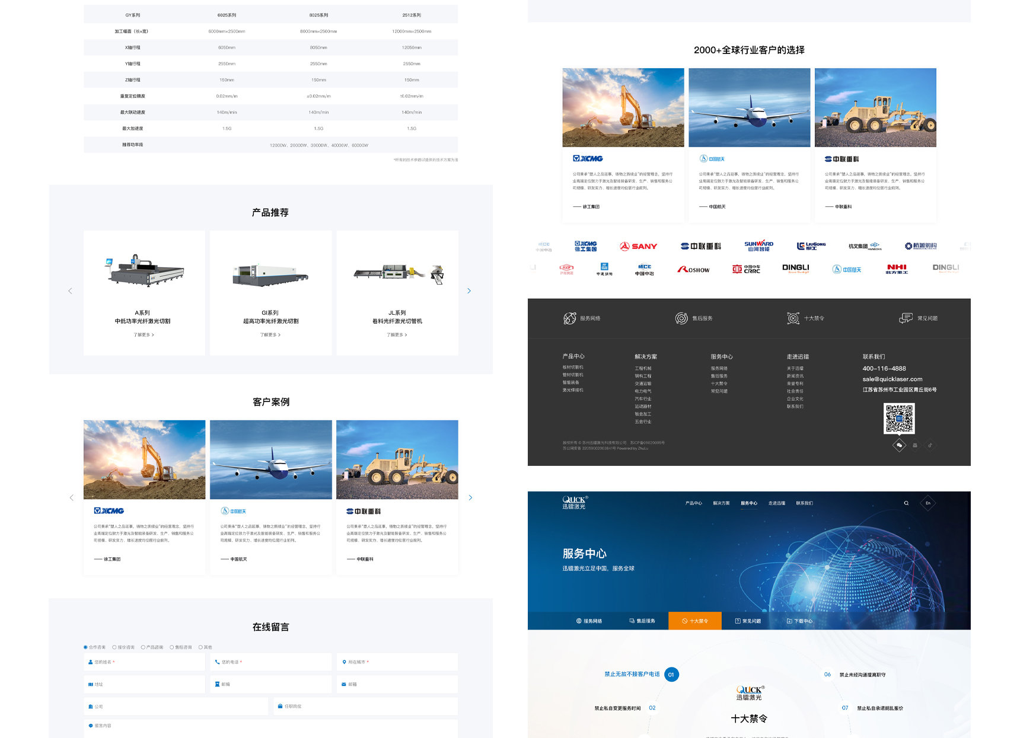This screenshot has height=738, width=1020.
Task: Click the airplane photo in 客户案例
Action: tap(271, 459)
